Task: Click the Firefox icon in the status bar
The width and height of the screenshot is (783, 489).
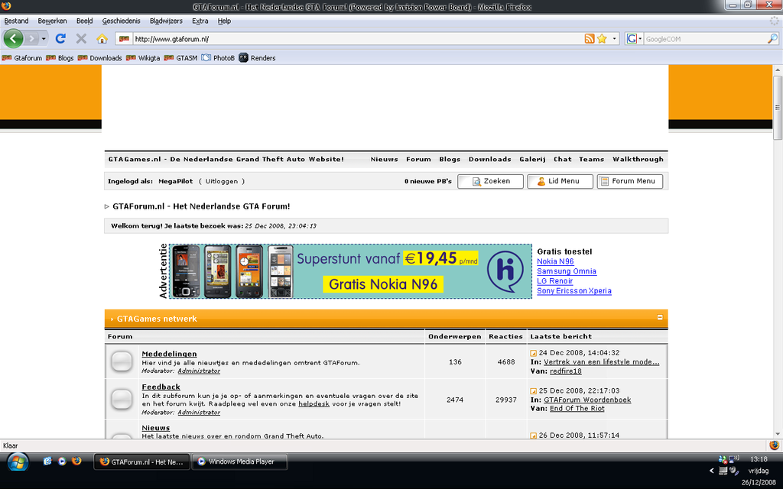Action: (x=774, y=445)
